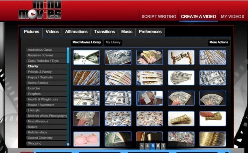
Task: Go to page 4 of pictures
Action: (x=148, y=146)
